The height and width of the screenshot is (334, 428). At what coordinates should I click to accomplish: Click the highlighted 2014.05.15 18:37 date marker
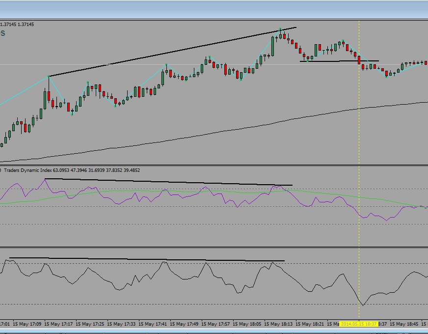[359, 324]
